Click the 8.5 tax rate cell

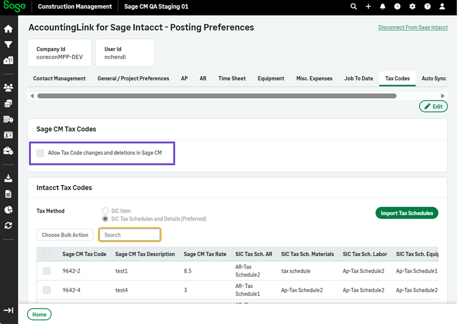point(188,271)
